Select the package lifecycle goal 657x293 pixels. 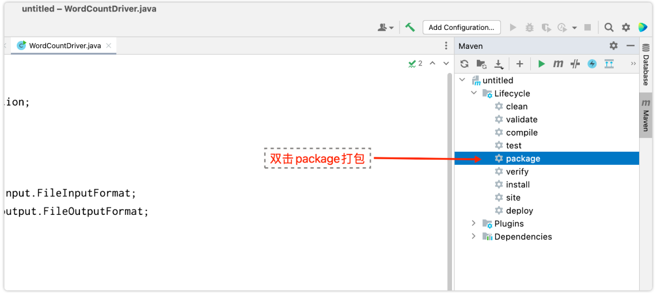(523, 159)
